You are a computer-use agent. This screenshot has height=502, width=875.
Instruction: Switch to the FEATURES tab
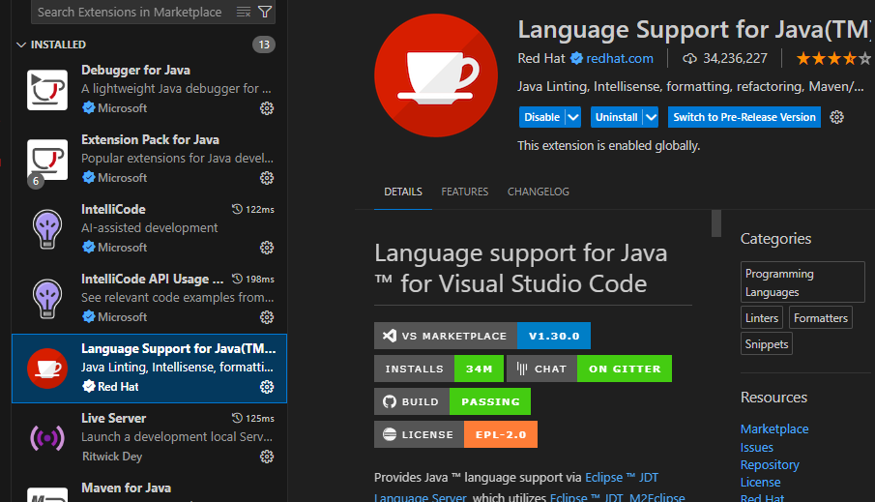point(464,192)
